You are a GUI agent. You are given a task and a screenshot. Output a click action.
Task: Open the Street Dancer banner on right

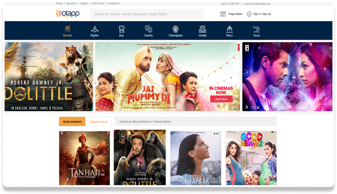point(287,76)
